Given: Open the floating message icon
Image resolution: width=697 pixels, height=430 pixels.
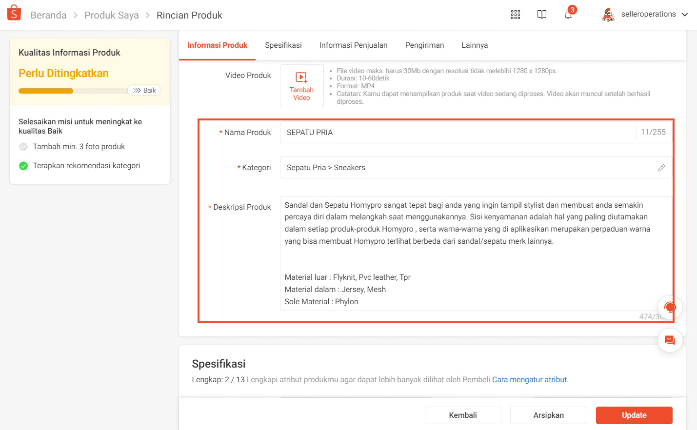Looking at the screenshot, I should point(670,340).
